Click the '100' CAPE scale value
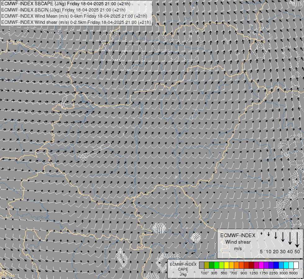The height and width of the screenshot is (279, 304). click(x=204, y=273)
